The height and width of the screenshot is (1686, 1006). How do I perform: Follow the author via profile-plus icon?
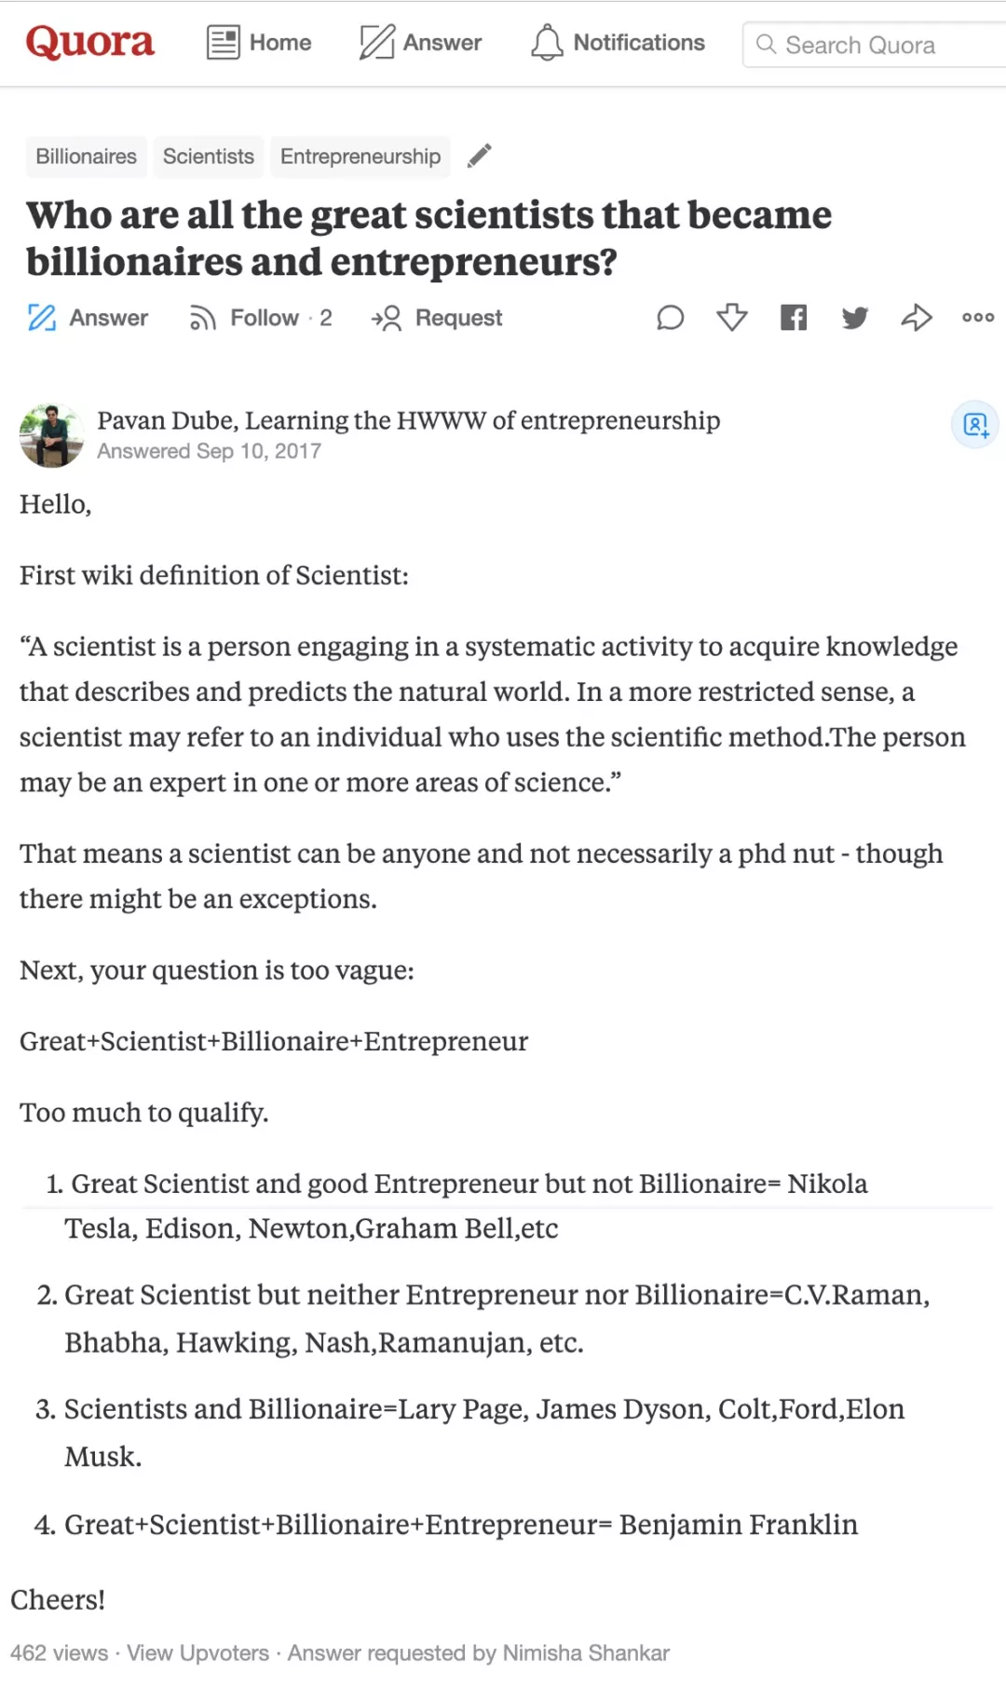975,425
